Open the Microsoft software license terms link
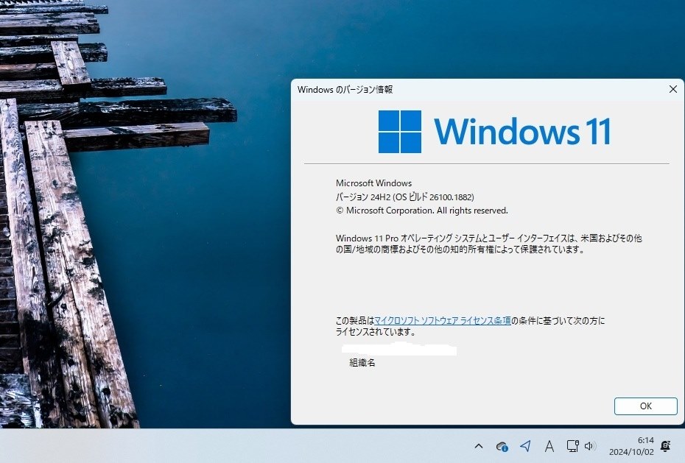Image resolution: width=685 pixels, height=463 pixels. point(443,321)
